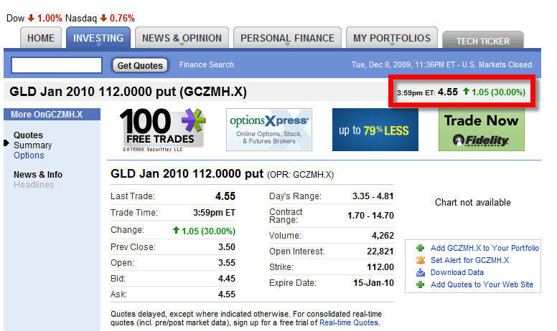Click the green up arrow in Change row

(x=176, y=231)
